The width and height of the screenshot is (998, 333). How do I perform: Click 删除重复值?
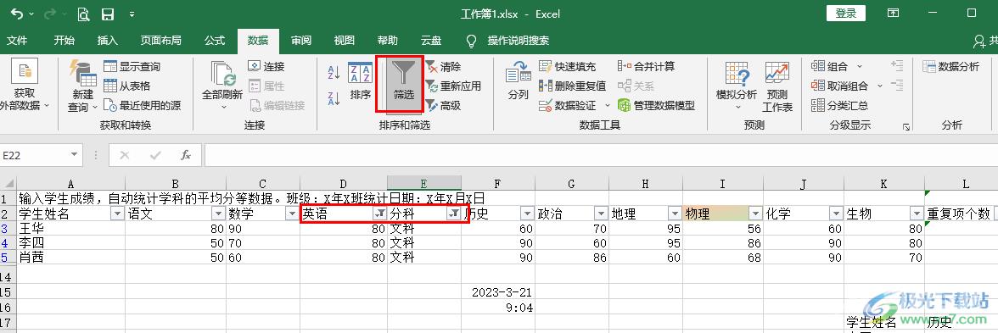pyautogui.click(x=572, y=86)
